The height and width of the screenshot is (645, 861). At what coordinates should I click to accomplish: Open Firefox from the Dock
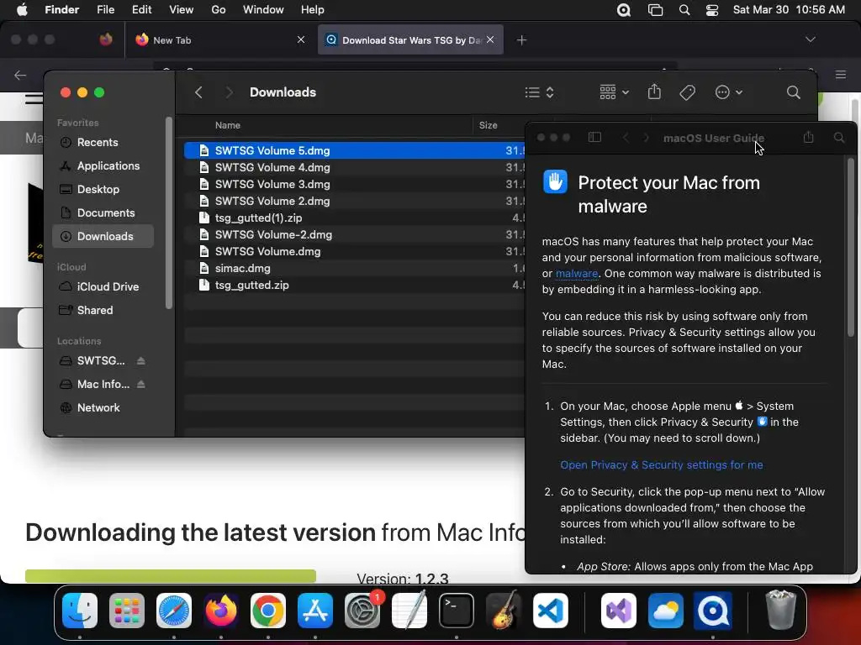pos(221,611)
